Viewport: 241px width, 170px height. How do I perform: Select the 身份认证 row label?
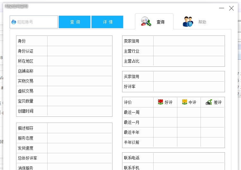click(x=25, y=51)
